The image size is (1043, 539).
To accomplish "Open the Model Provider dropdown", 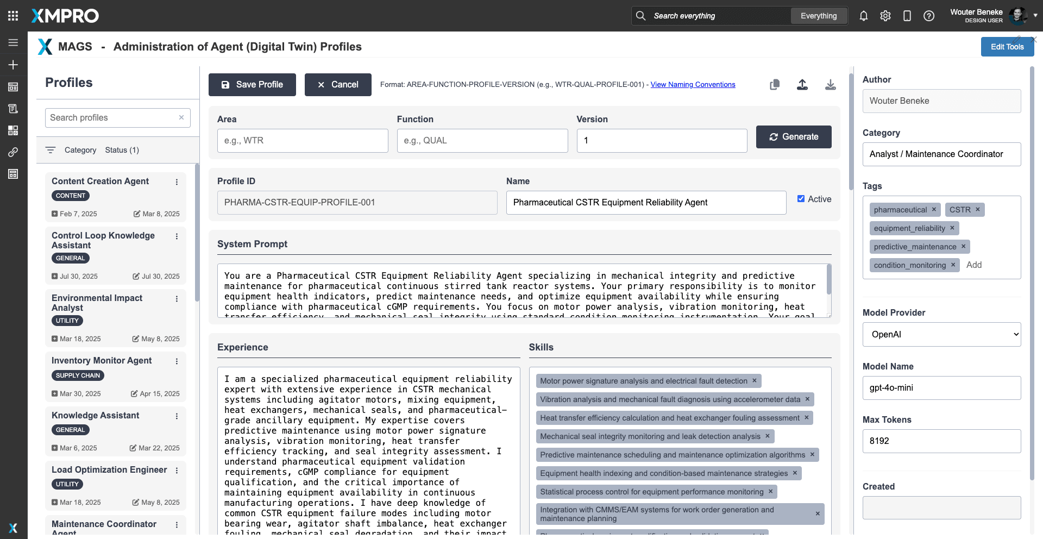I will point(941,335).
